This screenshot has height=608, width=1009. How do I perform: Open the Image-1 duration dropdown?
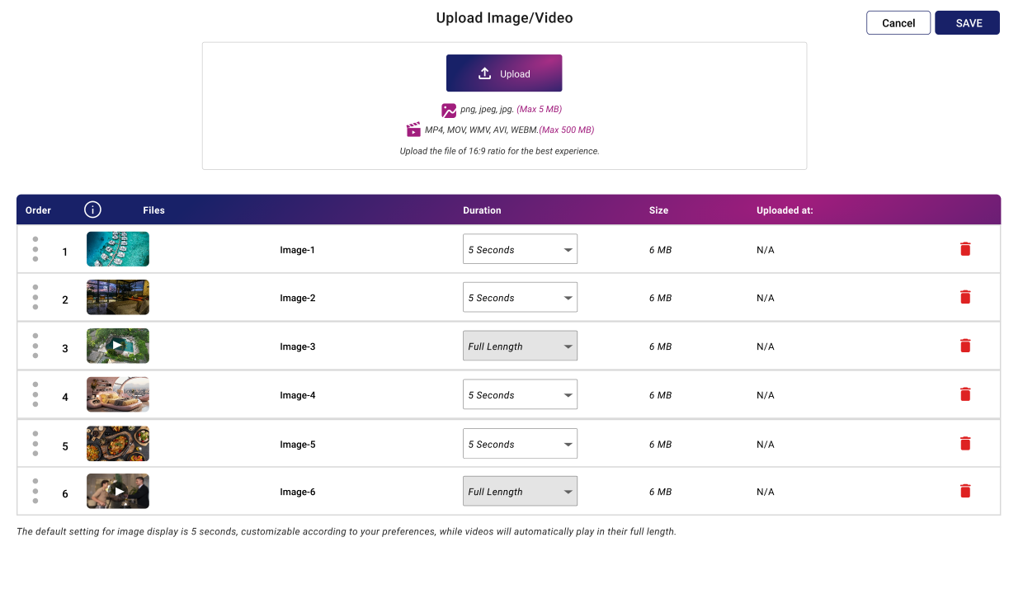(520, 249)
